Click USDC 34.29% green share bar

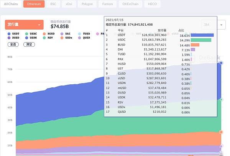201,40
